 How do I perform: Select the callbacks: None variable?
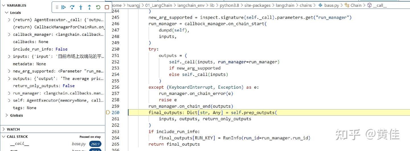(52, 42)
